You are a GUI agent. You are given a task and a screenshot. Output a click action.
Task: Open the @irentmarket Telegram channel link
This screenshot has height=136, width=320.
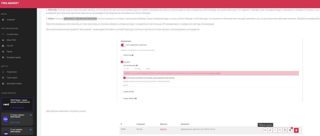15,122
